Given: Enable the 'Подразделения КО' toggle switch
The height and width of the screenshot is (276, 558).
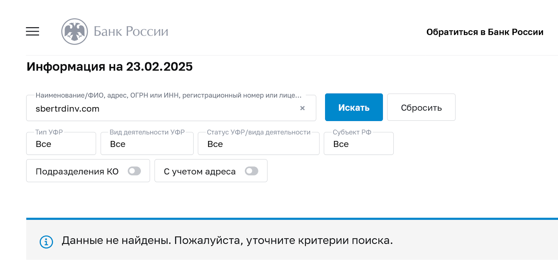Looking at the screenshot, I should (134, 171).
